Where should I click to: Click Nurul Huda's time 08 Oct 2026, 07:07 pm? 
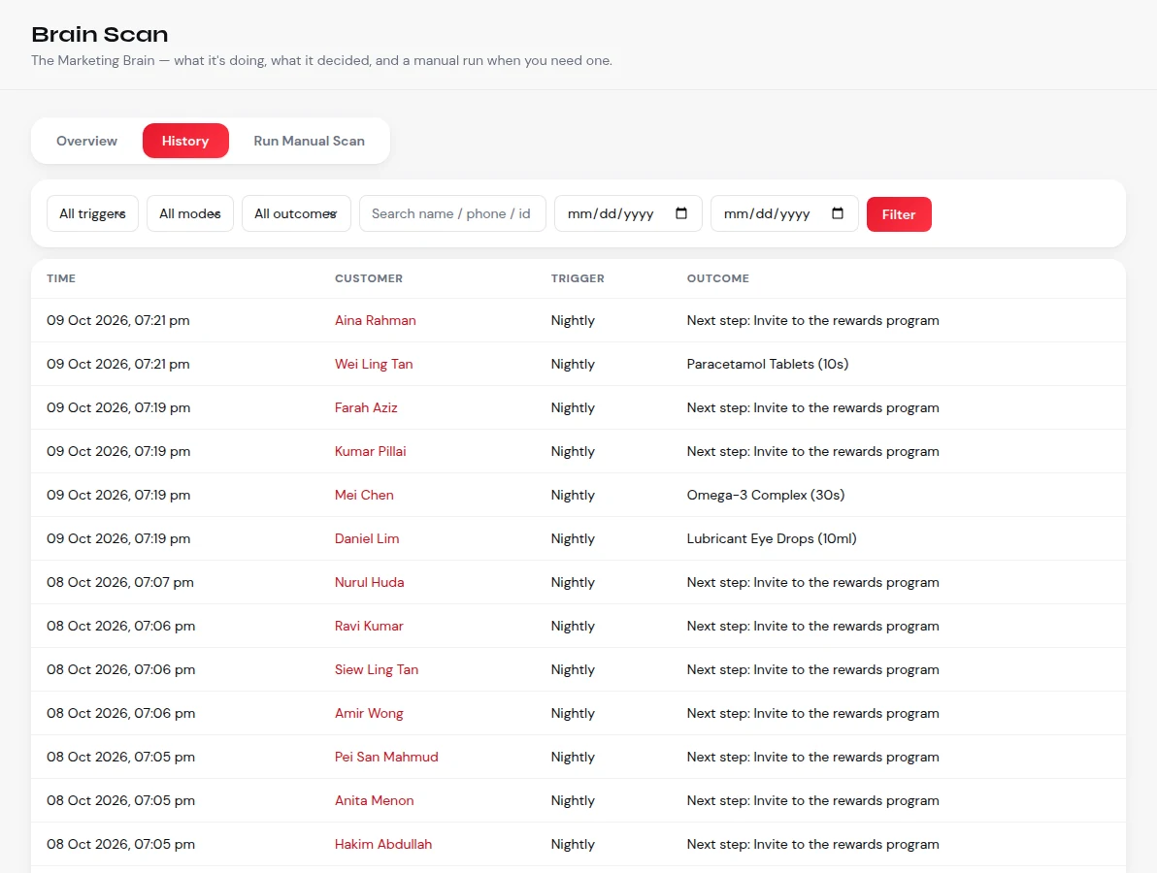120,582
